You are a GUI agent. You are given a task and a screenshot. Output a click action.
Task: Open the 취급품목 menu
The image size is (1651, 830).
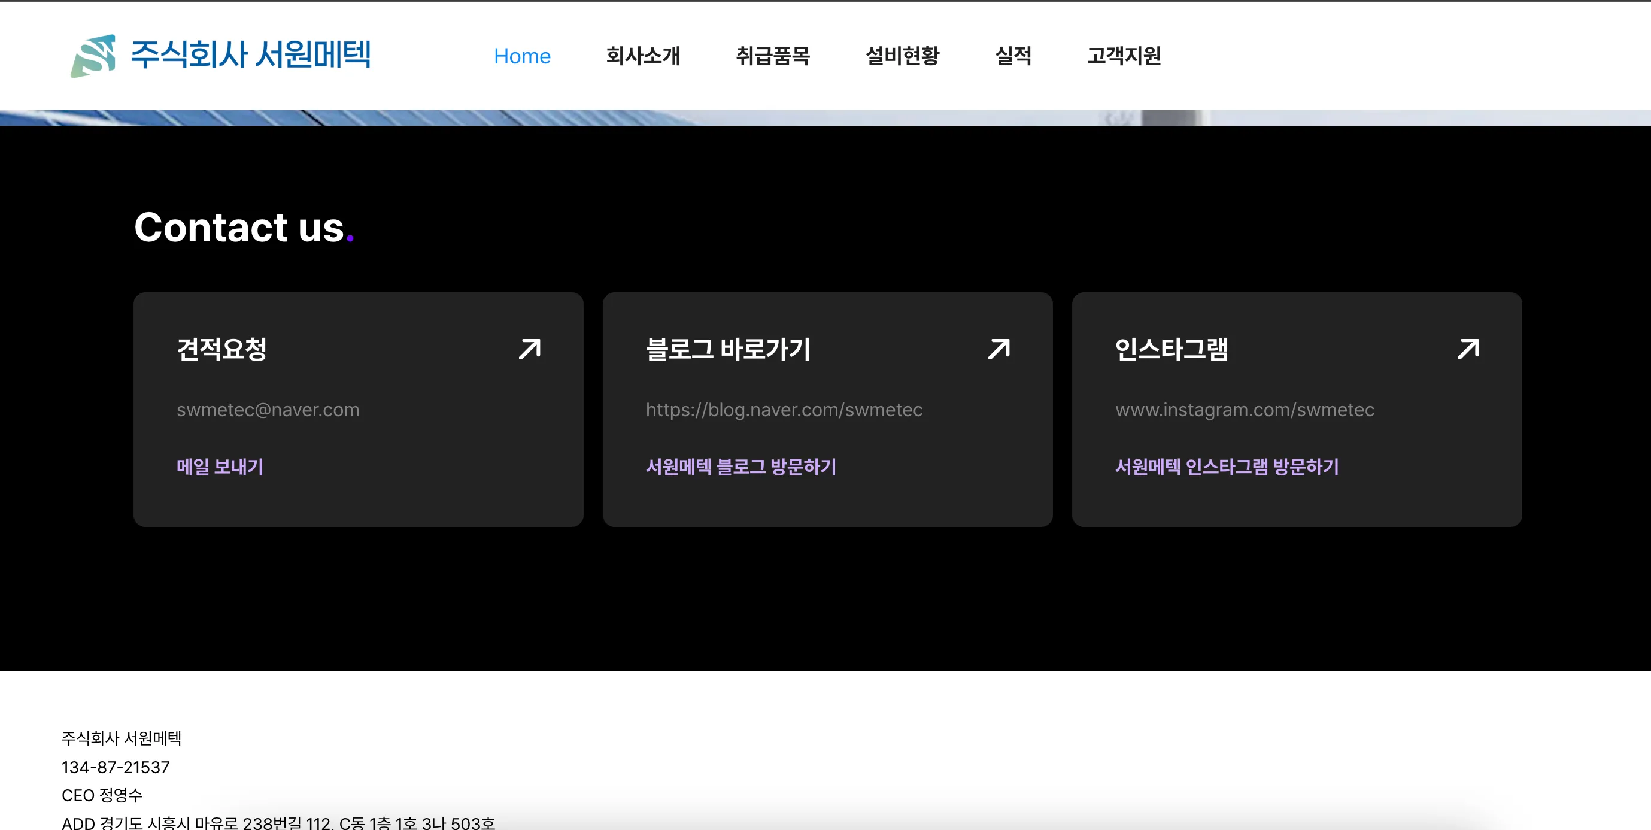pyautogui.click(x=772, y=56)
